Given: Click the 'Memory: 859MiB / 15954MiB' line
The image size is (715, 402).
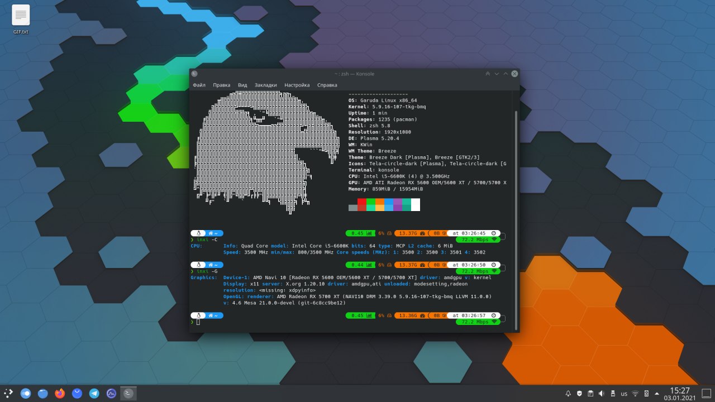Looking at the screenshot, I should tap(386, 189).
